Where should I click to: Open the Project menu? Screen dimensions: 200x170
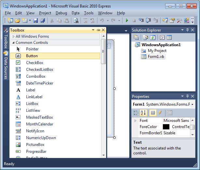click(x=45, y=13)
